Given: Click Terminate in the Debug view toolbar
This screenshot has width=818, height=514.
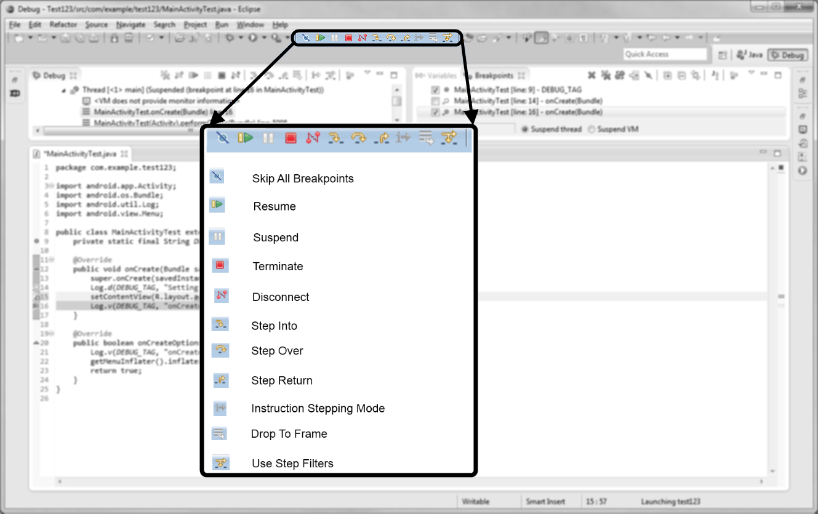Looking at the screenshot, I should [221, 76].
